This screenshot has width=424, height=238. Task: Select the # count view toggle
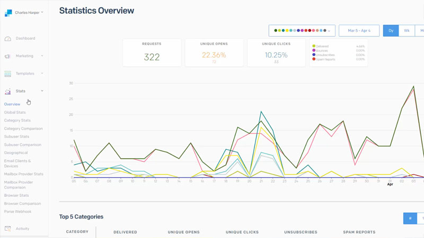pos(410,218)
